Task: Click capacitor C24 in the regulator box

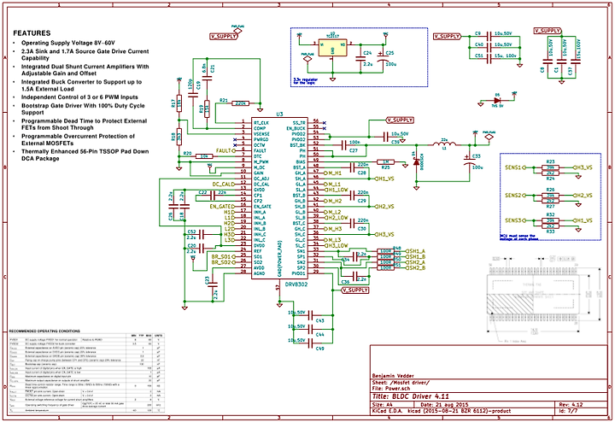Action: tap(360, 58)
